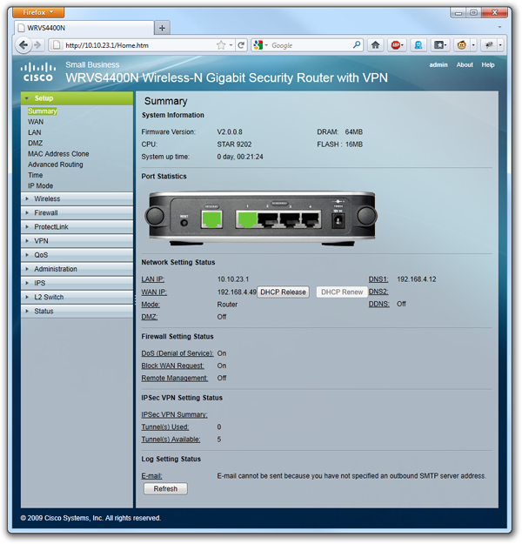Follow the DNS1 link
This screenshot has height=544, width=522.
click(x=378, y=279)
